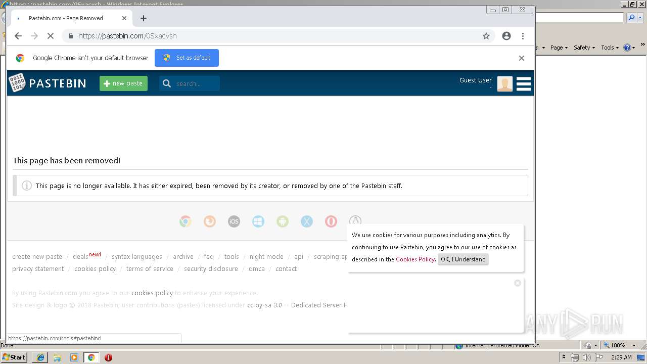
Task: Click the IE search box
Action: (580, 18)
